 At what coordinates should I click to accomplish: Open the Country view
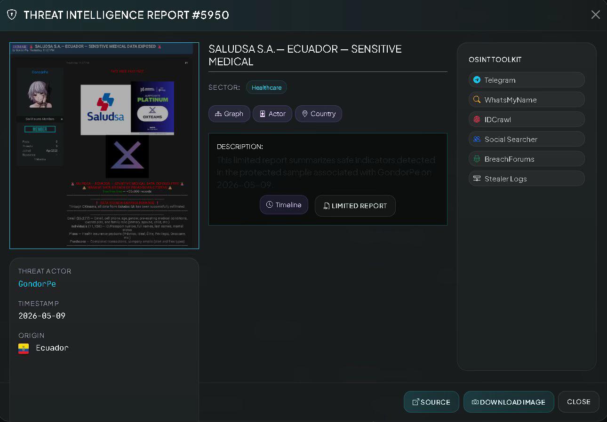pos(319,114)
